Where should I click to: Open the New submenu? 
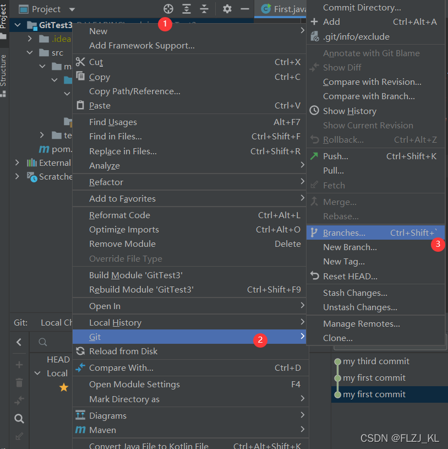[189, 31]
